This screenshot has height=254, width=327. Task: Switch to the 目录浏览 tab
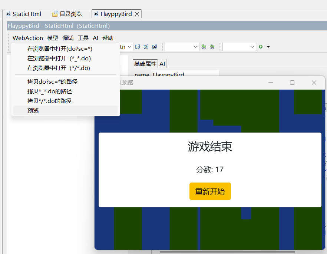tap(71, 14)
